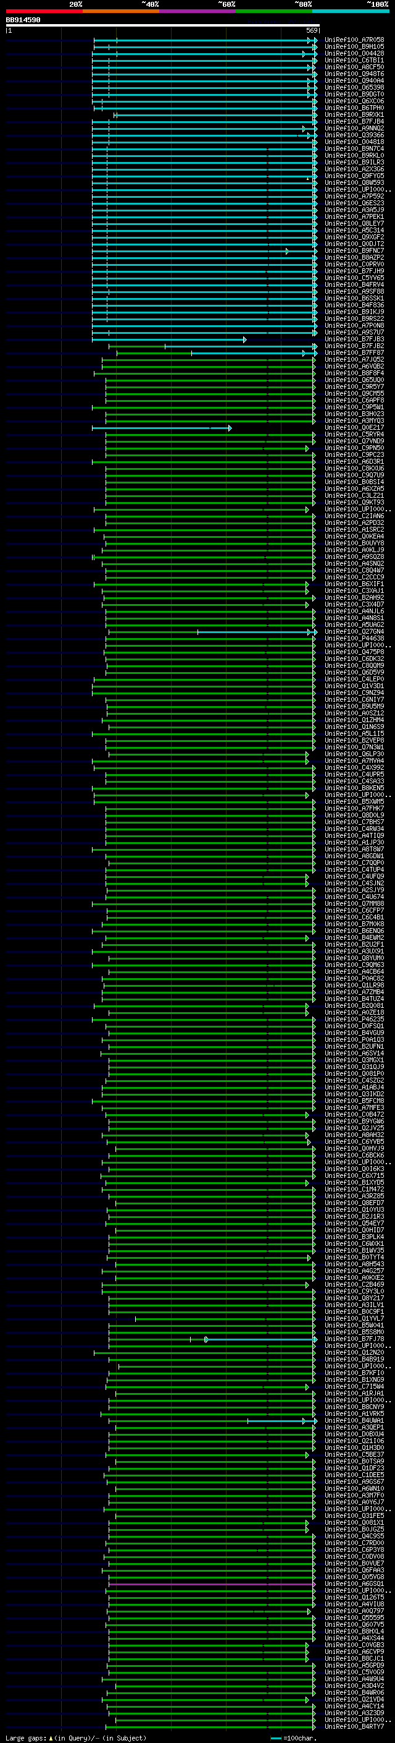Select the red 20% identity legend segment

pos(44,11)
